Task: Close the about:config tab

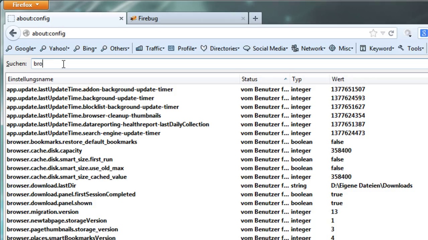Action: pyautogui.click(x=121, y=19)
